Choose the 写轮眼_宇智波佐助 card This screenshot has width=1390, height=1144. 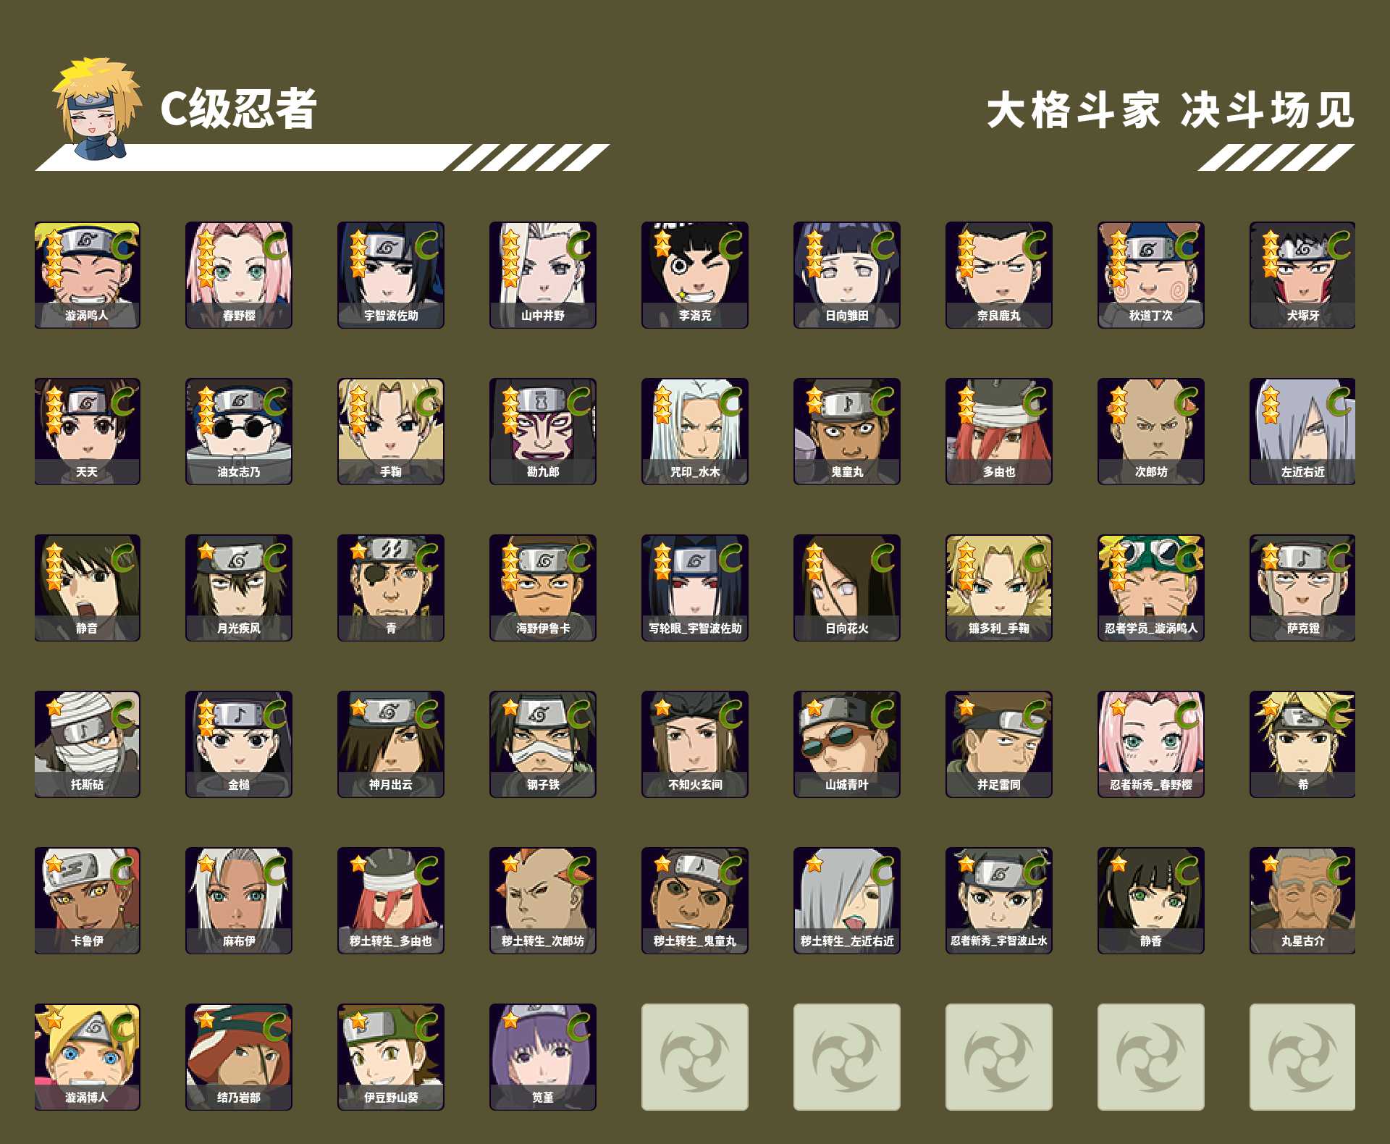[695, 588]
